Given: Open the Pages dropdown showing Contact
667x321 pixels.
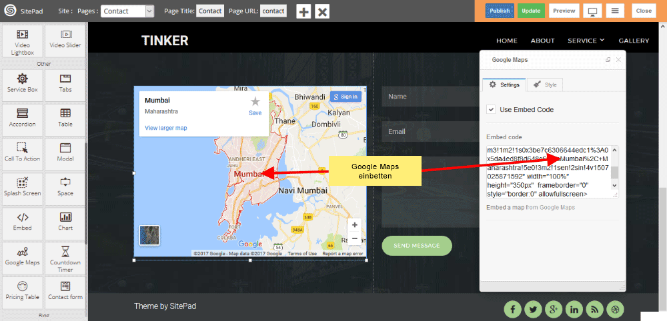Looking at the screenshot, I should 127,11.
